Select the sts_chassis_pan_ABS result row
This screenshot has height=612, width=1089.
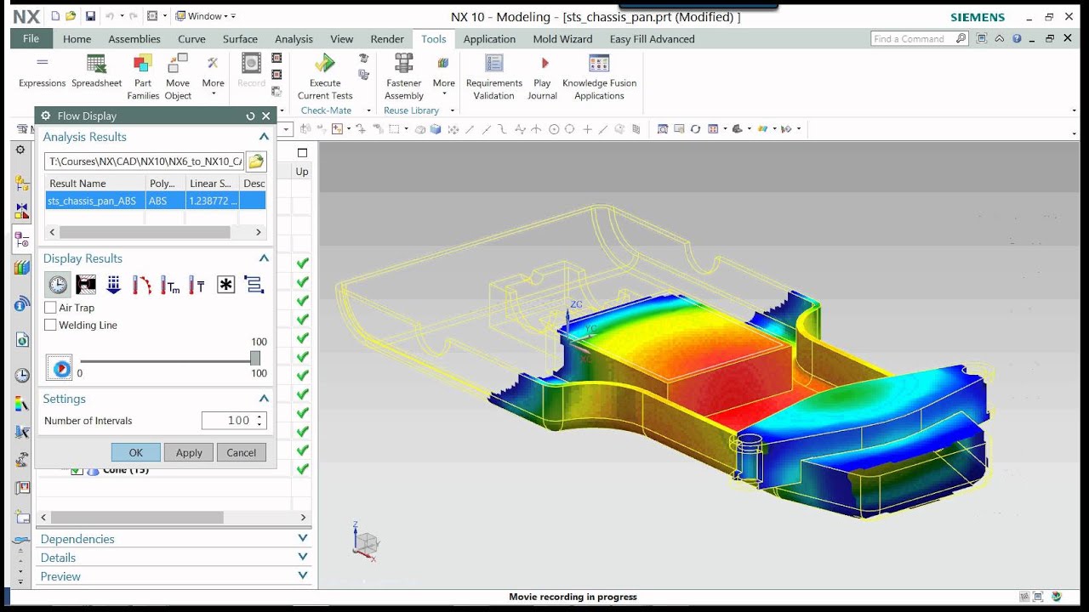(x=156, y=201)
